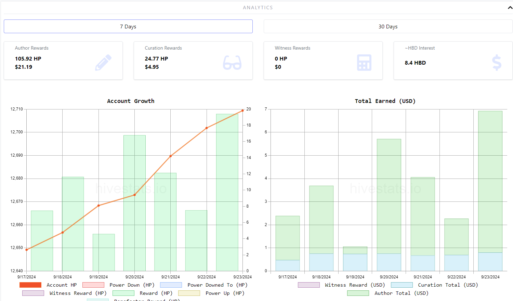
Task: Click the 9/18/2024 author bar in Total Earned
Action: click(x=321, y=220)
